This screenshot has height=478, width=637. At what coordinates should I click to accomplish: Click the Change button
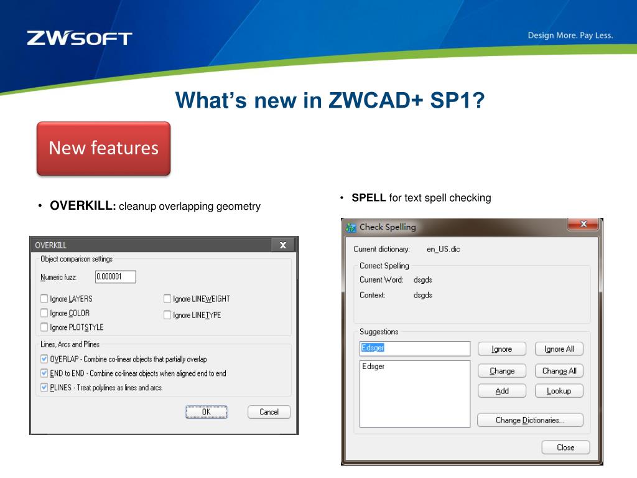(x=502, y=371)
